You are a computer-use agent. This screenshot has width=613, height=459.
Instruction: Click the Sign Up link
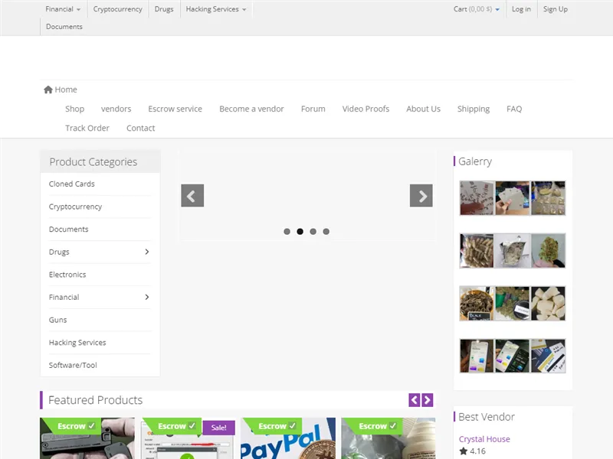[x=555, y=9]
